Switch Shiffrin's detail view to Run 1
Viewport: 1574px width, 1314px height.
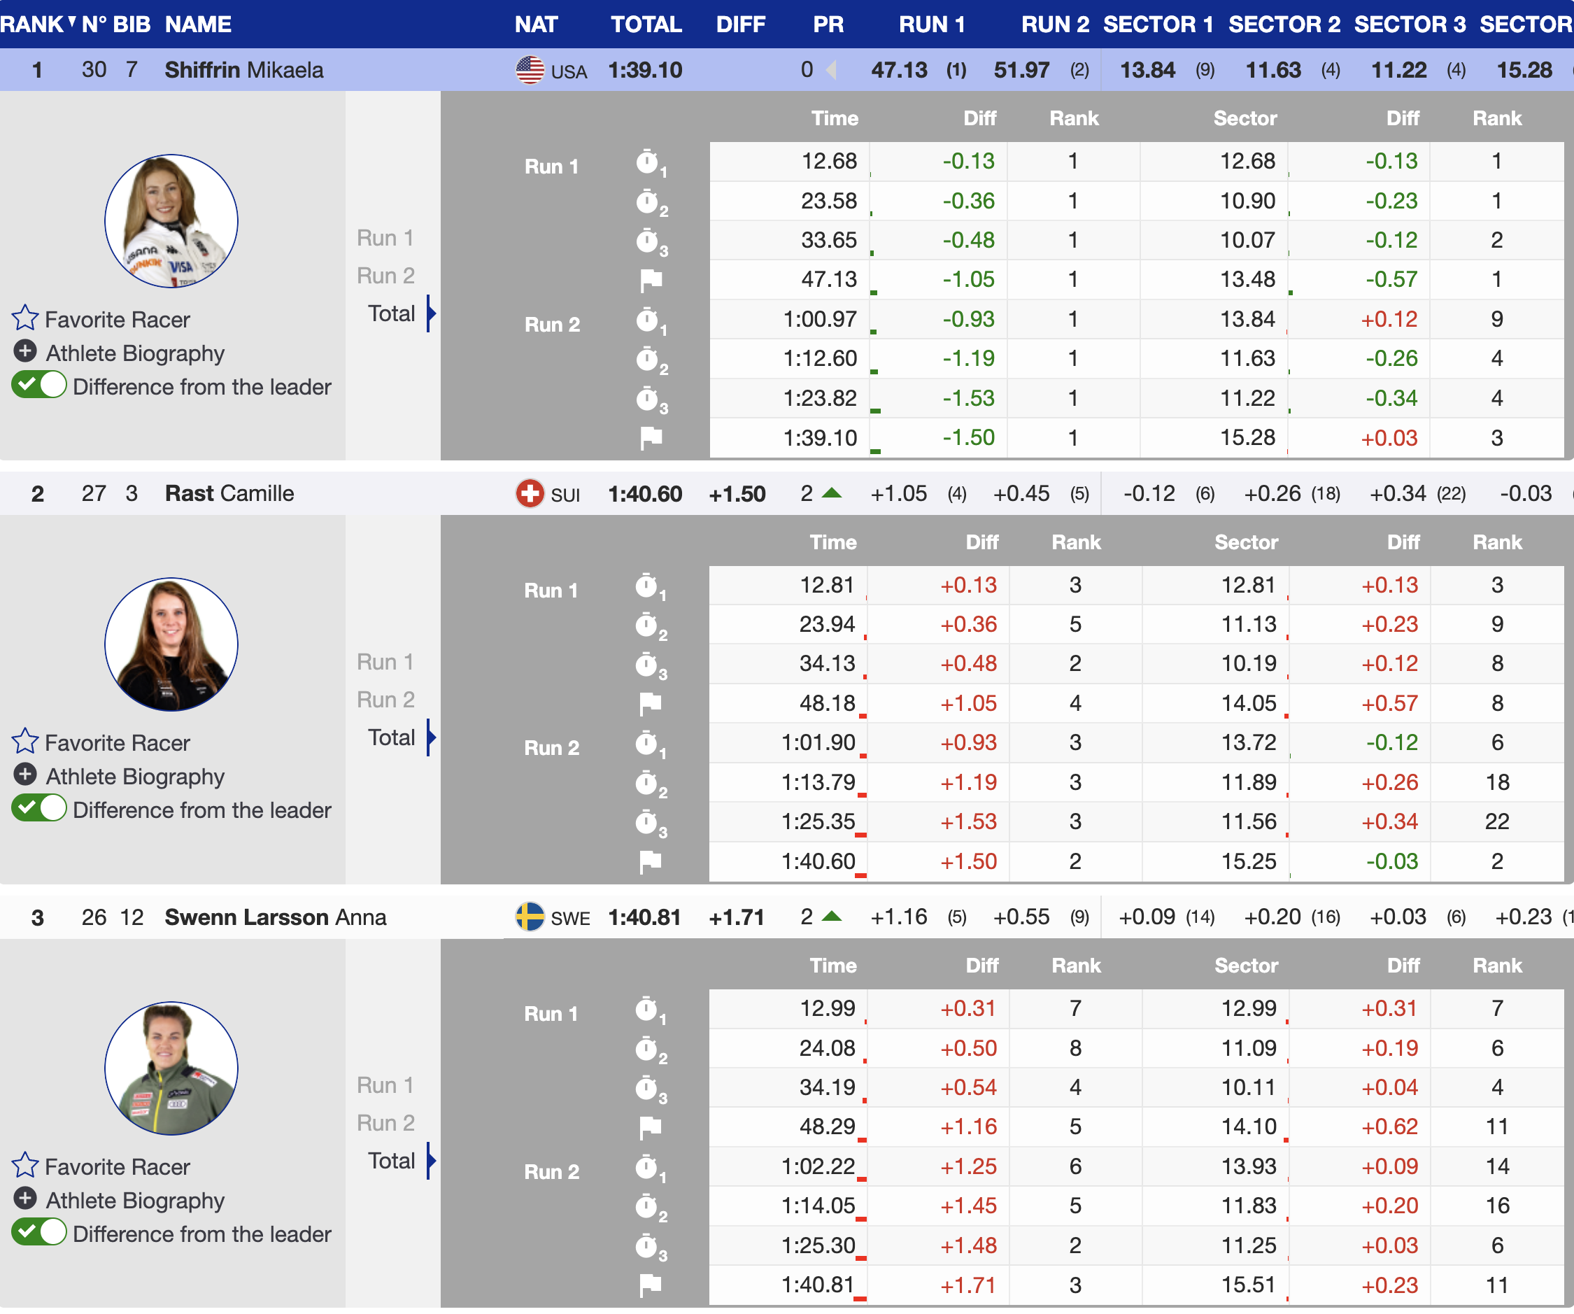(385, 239)
